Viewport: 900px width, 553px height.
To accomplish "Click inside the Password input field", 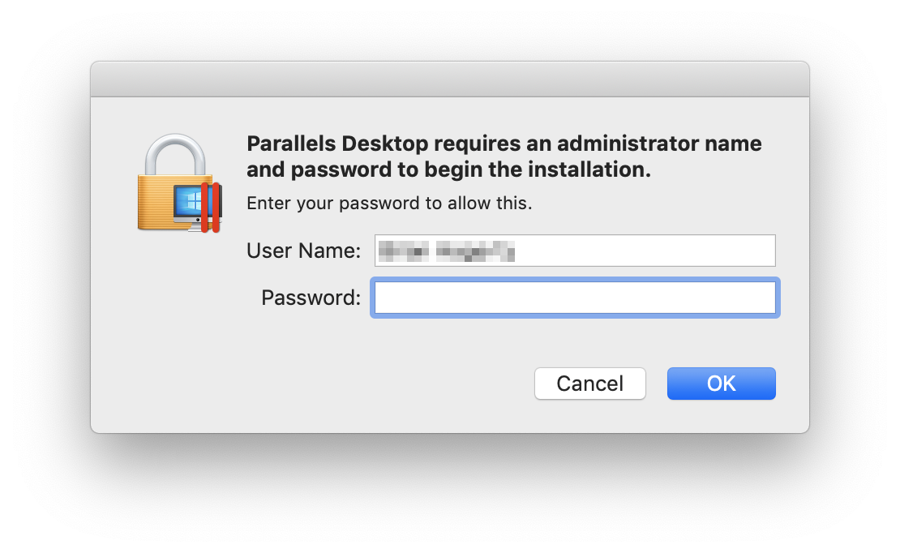I will pyautogui.click(x=575, y=298).
